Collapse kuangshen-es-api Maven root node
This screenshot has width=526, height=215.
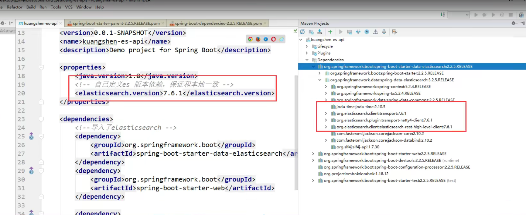click(x=301, y=40)
